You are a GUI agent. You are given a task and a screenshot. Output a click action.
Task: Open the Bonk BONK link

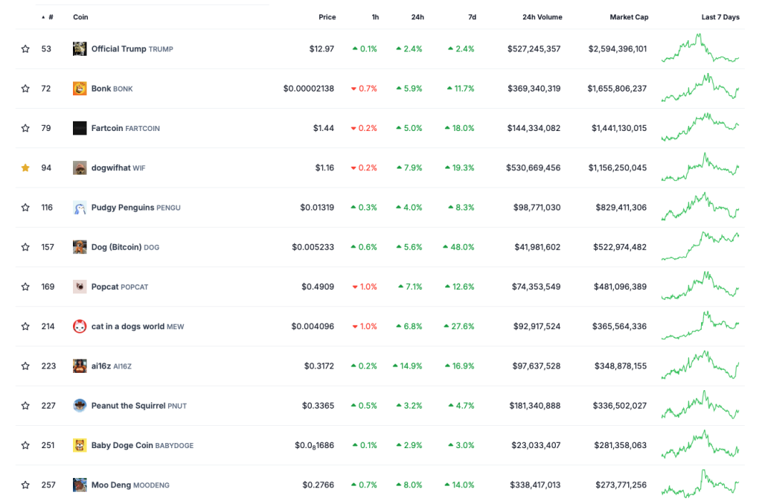(112, 89)
